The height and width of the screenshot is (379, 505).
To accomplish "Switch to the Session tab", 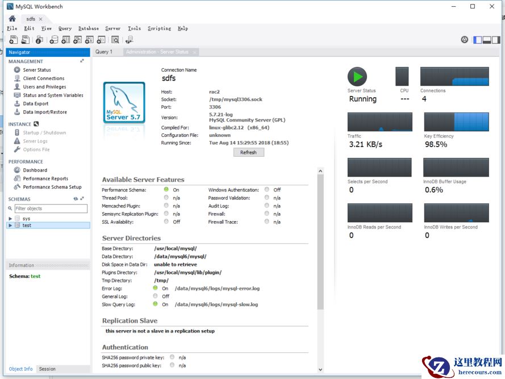I will point(47,369).
